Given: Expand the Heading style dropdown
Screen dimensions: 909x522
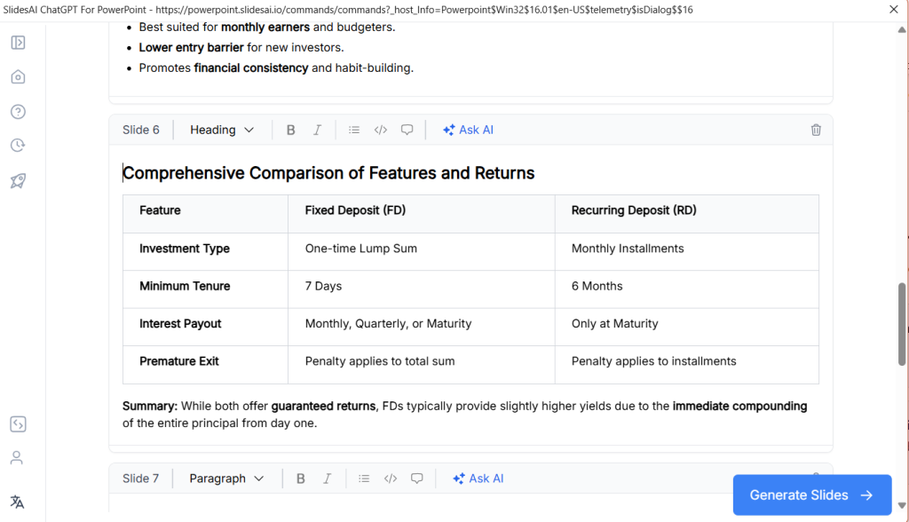Looking at the screenshot, I should [222, 130].
